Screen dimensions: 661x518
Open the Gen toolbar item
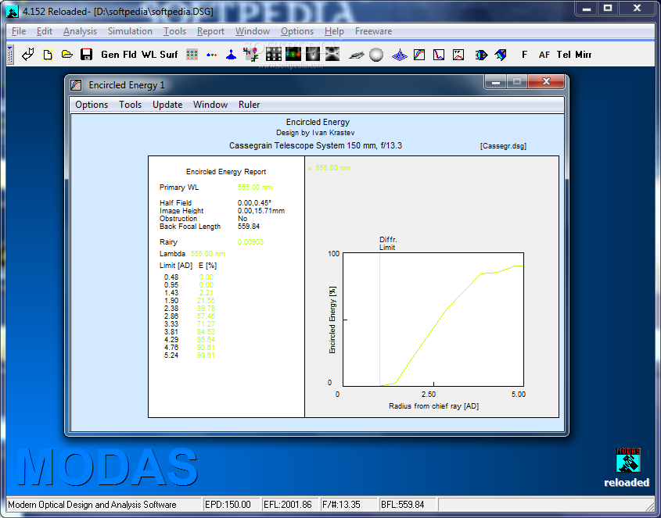[110, 55]
